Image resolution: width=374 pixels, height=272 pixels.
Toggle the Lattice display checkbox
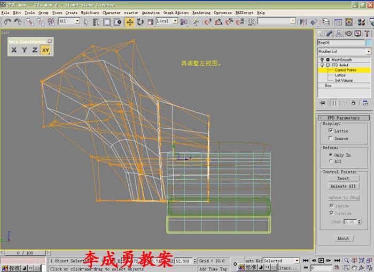(x=330, y=130)
